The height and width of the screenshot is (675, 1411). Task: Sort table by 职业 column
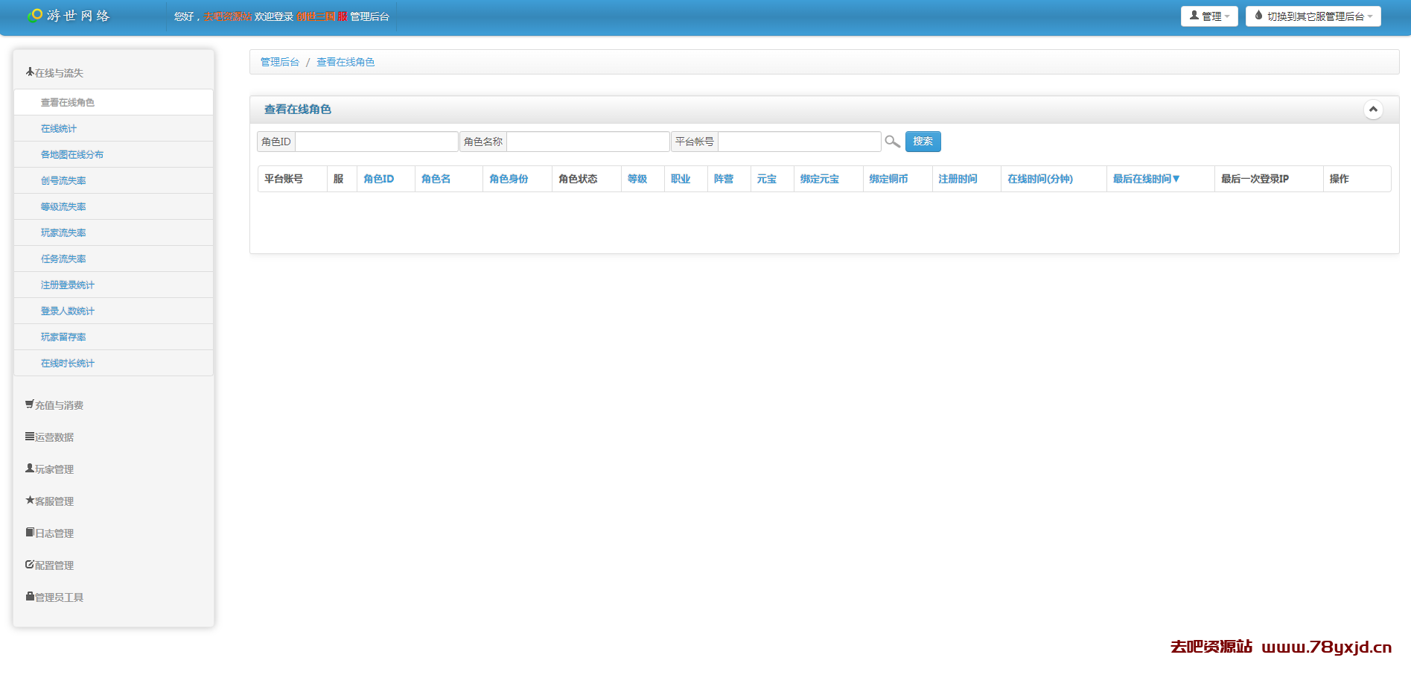tap(681, 179)
